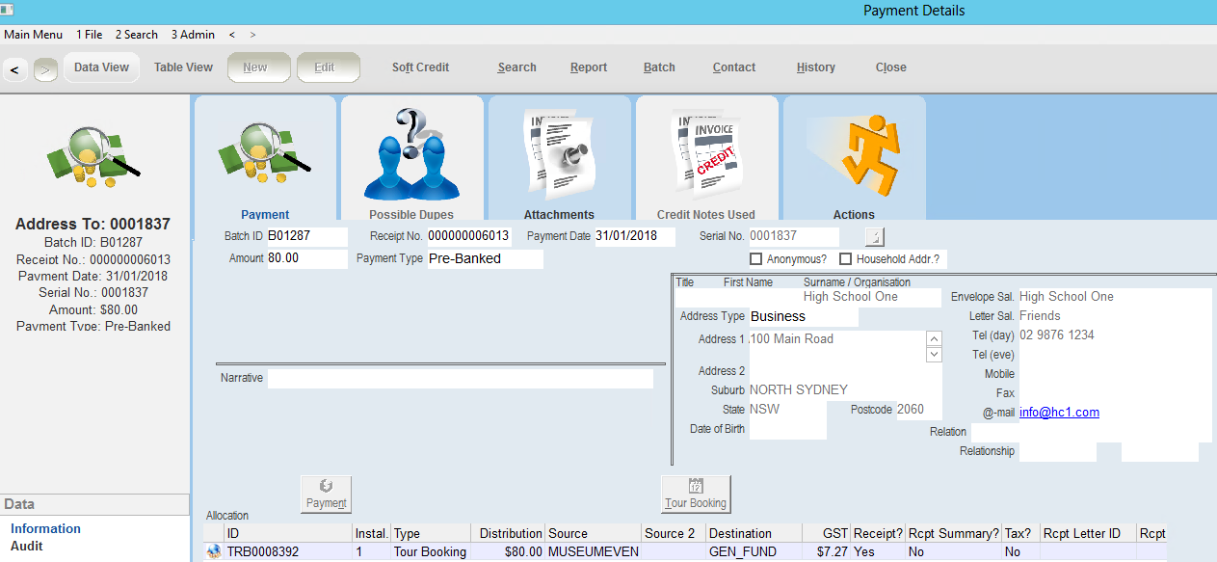
Task: Tick the Anonymous? checkbox
Action: [x=756, y=259]
